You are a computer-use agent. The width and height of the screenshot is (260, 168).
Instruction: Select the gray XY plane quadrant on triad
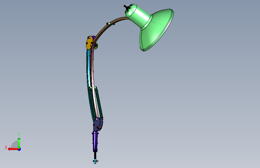click(15, 144)
